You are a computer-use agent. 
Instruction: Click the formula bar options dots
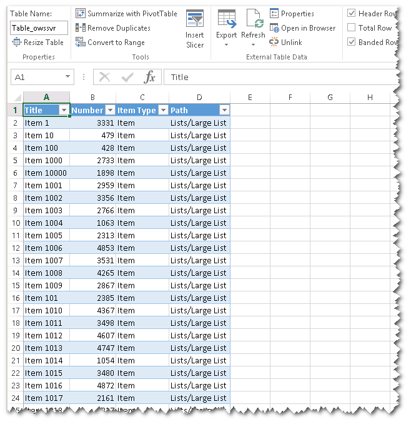(84, 78)
